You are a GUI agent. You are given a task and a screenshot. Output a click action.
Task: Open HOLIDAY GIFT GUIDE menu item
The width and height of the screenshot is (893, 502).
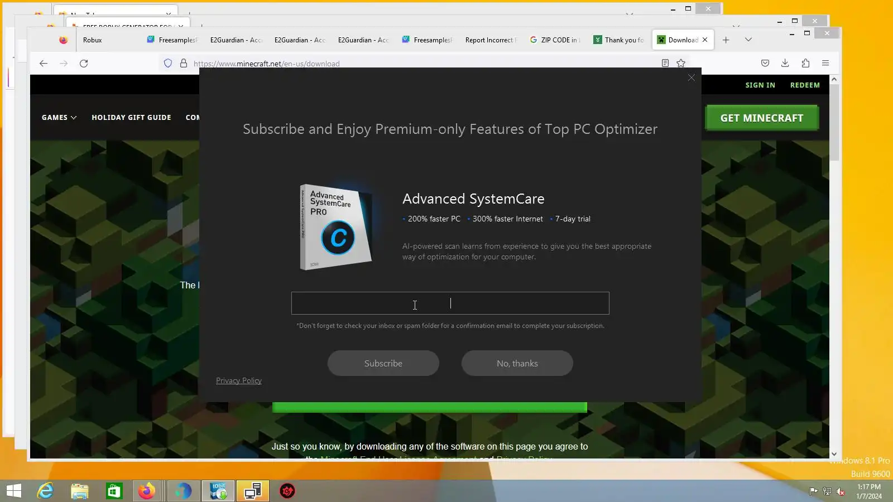pyautogui.click(x=131, y=117)
